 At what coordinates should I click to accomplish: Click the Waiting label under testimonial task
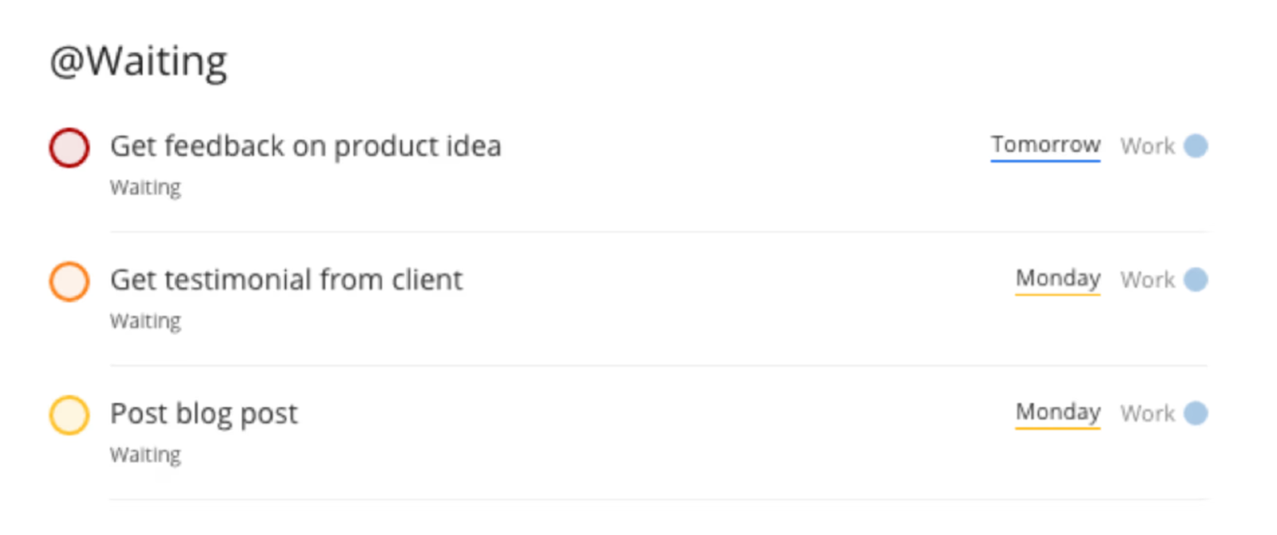(x=145, y=321)
